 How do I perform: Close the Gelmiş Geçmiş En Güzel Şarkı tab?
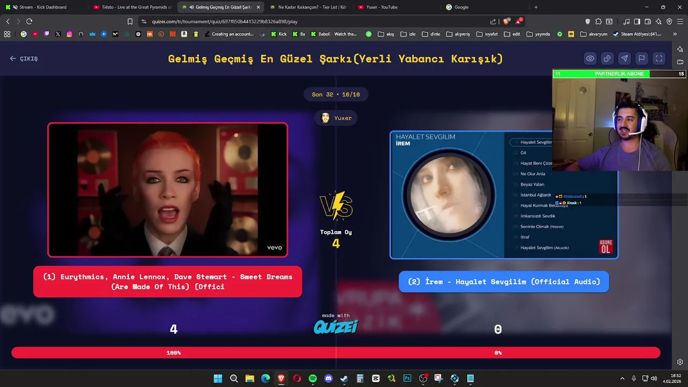pos(258,7)
